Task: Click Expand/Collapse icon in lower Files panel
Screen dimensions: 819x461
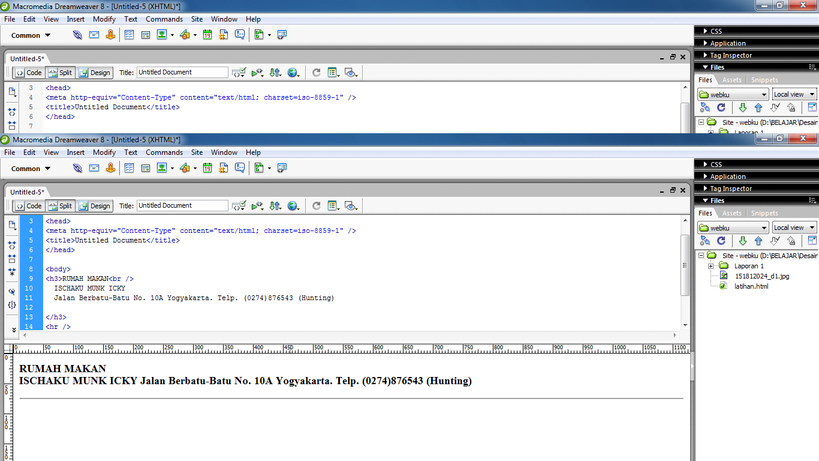Action: point(812,241)
